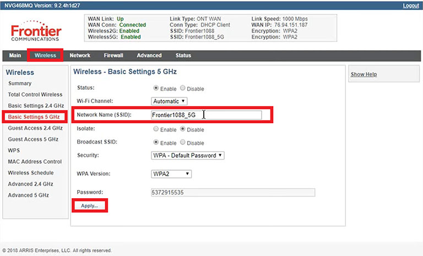The height and width of the screenshot is (256, 423).
Task: Open the Wi-Fi Channel dropdown
Action: click(x=169, y=101)
